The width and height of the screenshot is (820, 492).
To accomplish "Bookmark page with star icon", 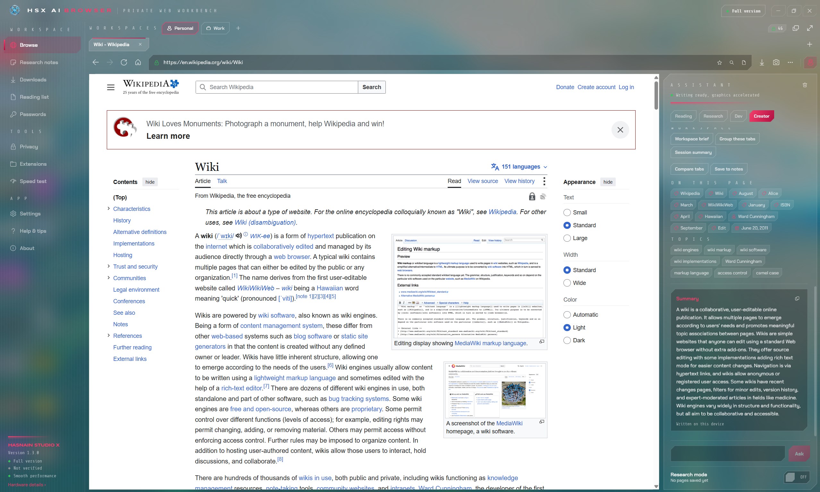I will click(x=720, y=62).
